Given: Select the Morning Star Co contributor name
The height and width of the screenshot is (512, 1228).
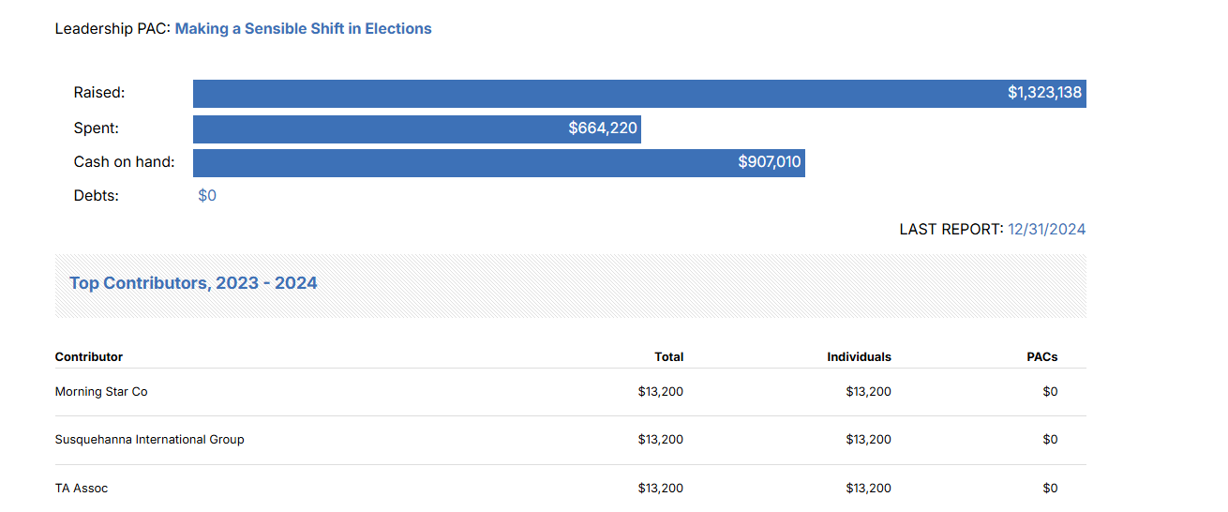Looking at the screenshot, I should tap(101, 392).
